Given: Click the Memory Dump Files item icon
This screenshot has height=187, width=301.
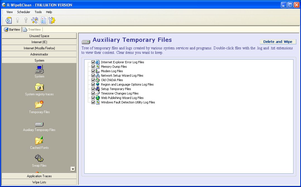Looking at the screenshot, I should (x=98, y=67).
